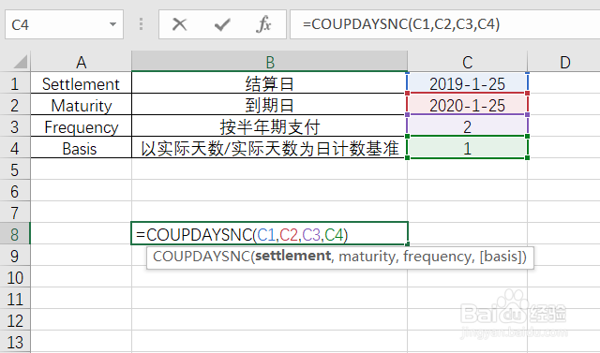Click cell containing 按半年期支付

pos(269,126)
